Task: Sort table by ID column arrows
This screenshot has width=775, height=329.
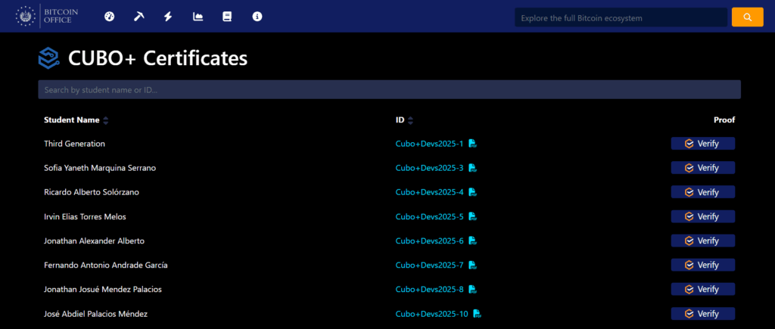Action: pyautogui.click(x=410, y=120)
